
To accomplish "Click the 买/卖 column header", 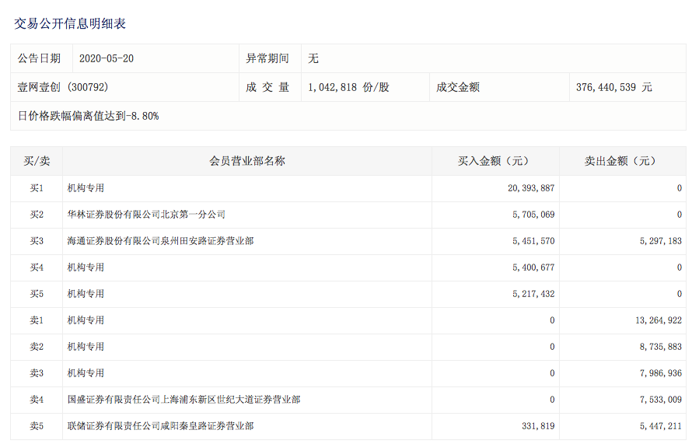I will (x=37, y=161).
